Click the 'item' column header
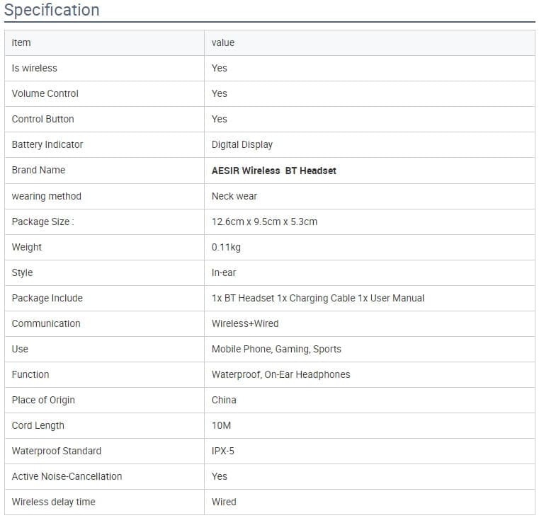539x518 pixels. (21, 42)
